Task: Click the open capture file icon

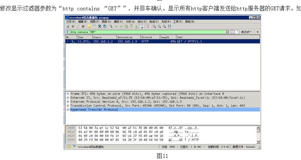Action: pos(89,26)
